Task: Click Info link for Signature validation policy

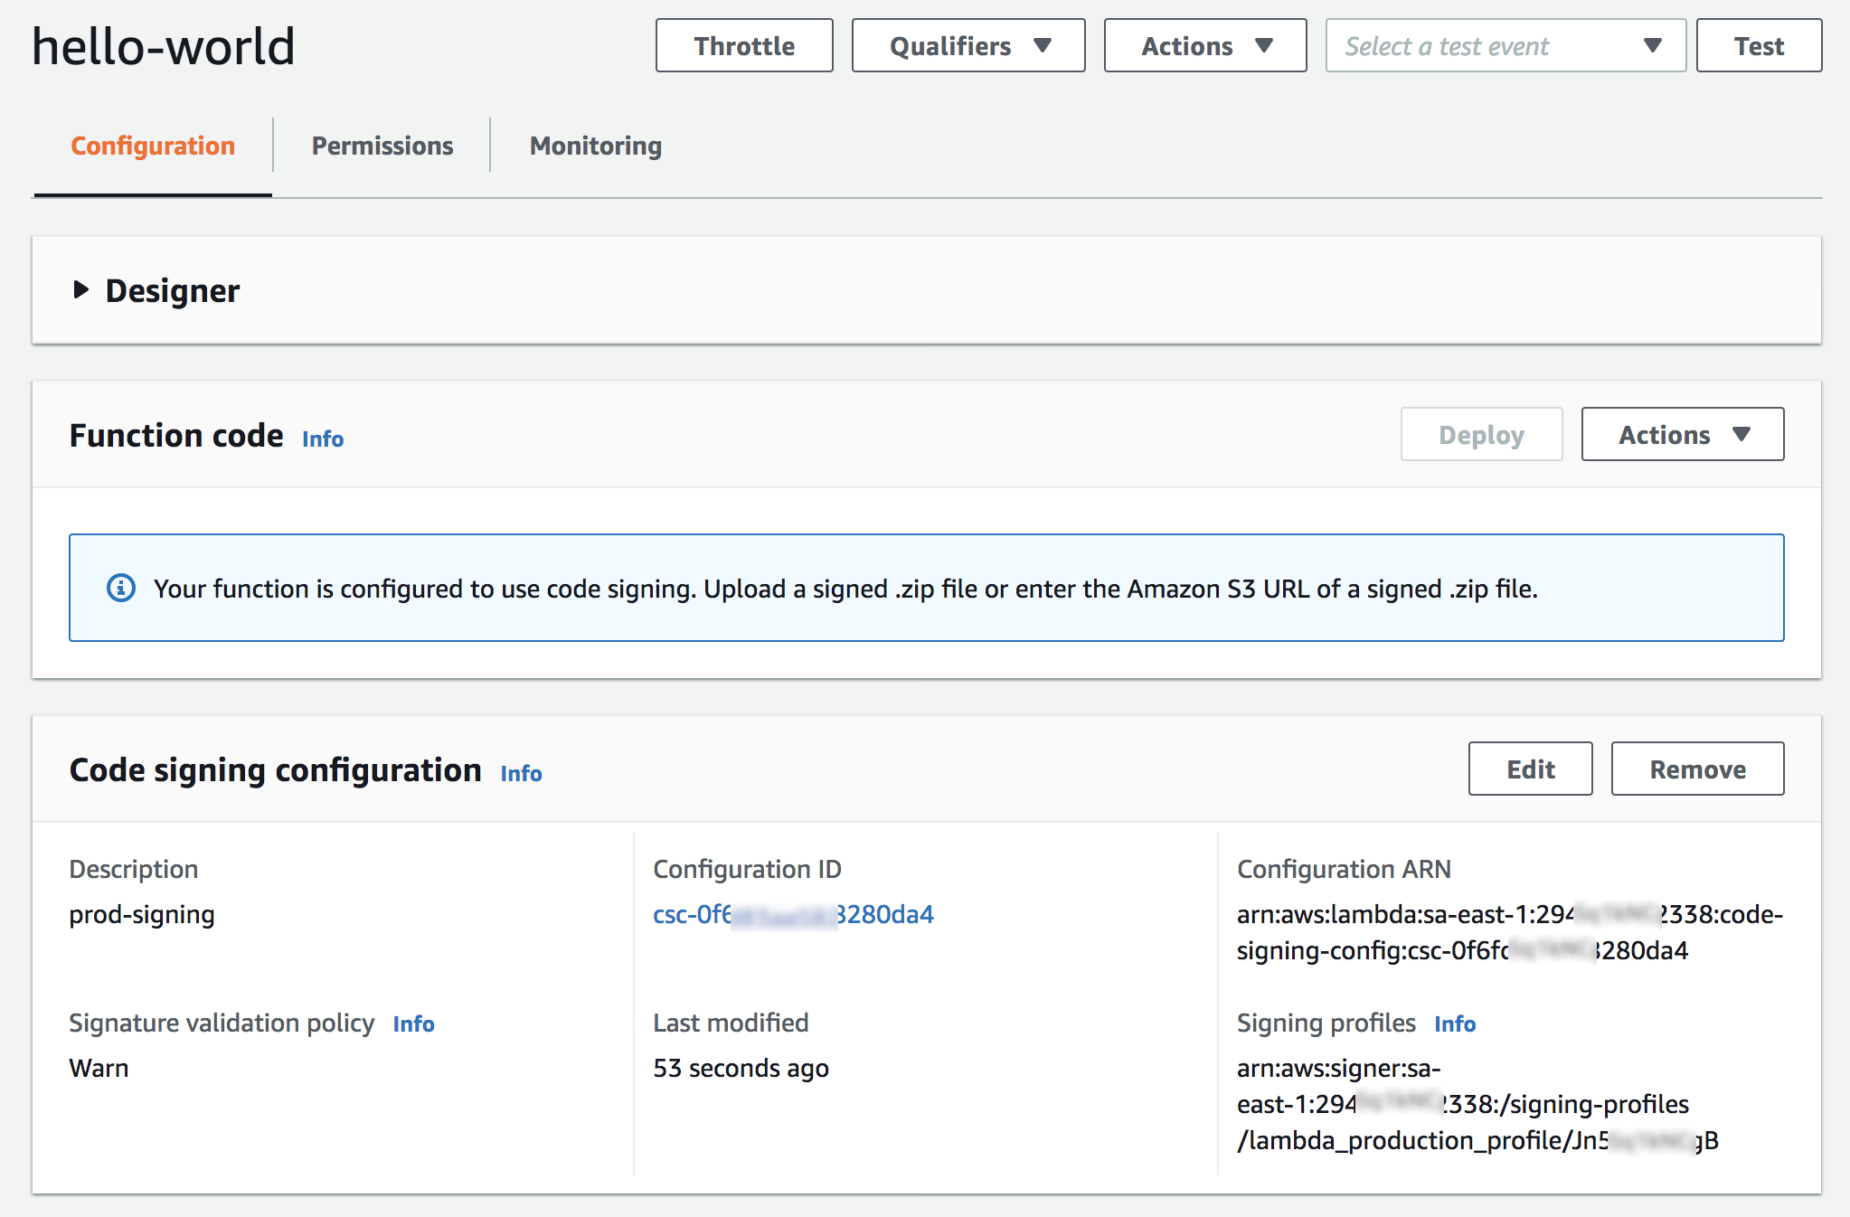Action: 413,1024
